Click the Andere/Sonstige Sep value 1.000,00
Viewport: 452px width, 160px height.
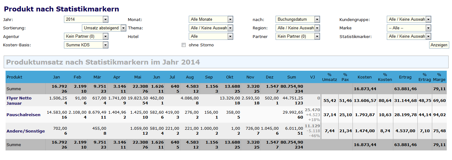[x=209, y=128]
